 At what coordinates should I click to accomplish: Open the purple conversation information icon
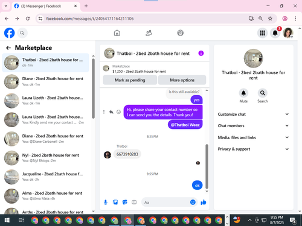coord(201,53)
